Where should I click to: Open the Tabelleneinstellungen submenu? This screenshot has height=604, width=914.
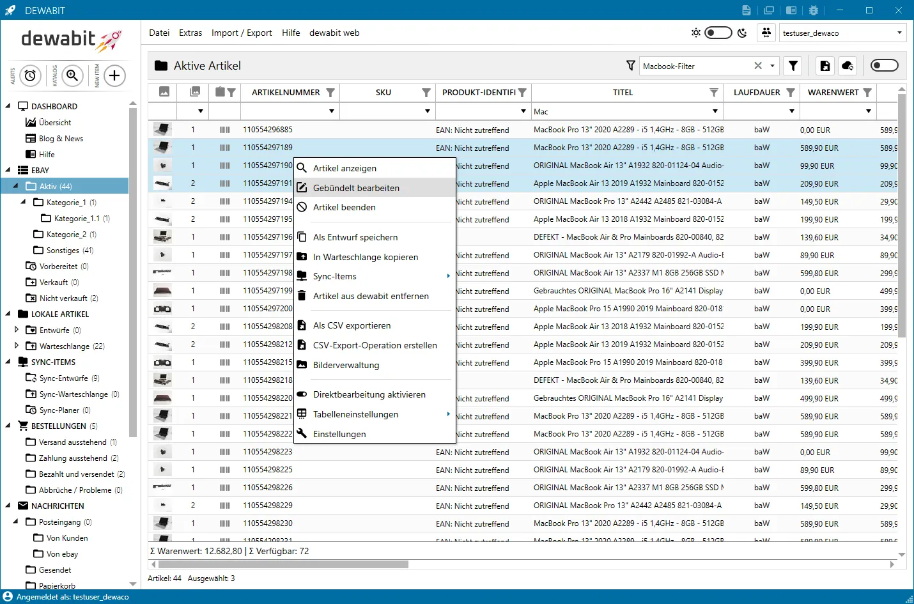point(375,414)
